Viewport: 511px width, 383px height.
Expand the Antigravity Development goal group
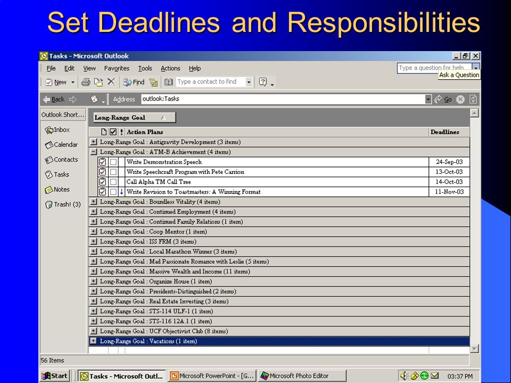click(x=94, y=142)
